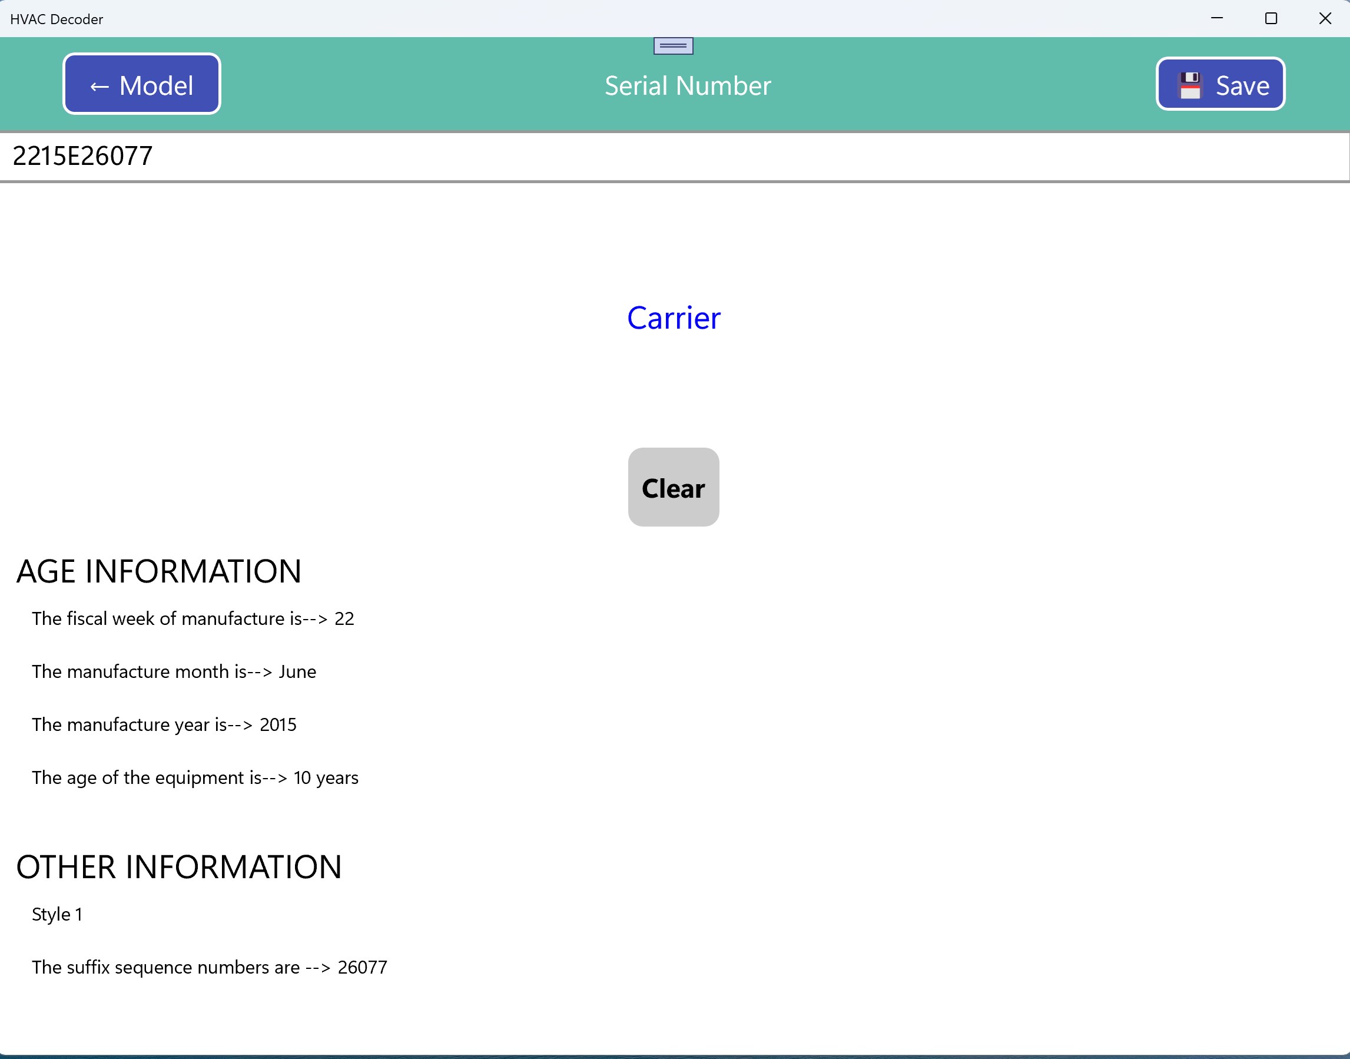Click into the serial number input field
This screenshot has height=1059, width=1350.
674,156
